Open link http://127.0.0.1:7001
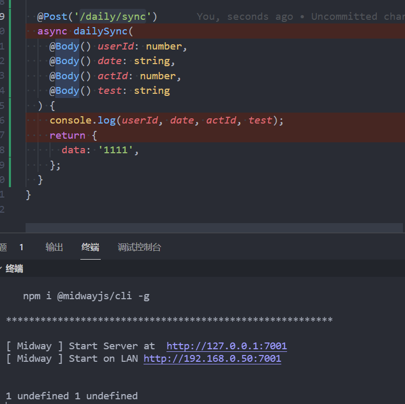This screenshot has width=405, height=404. (227, 346)
